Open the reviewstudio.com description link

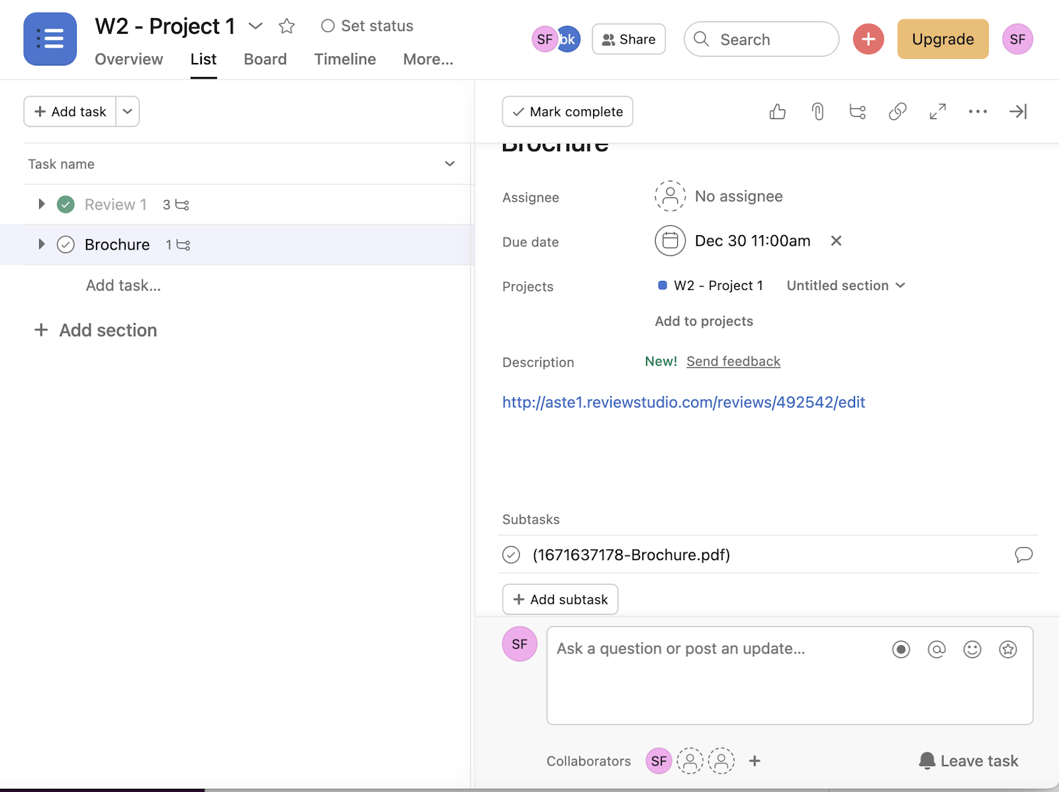click(683, 403)
